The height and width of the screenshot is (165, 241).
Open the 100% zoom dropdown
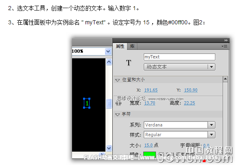tap(108, 51)
